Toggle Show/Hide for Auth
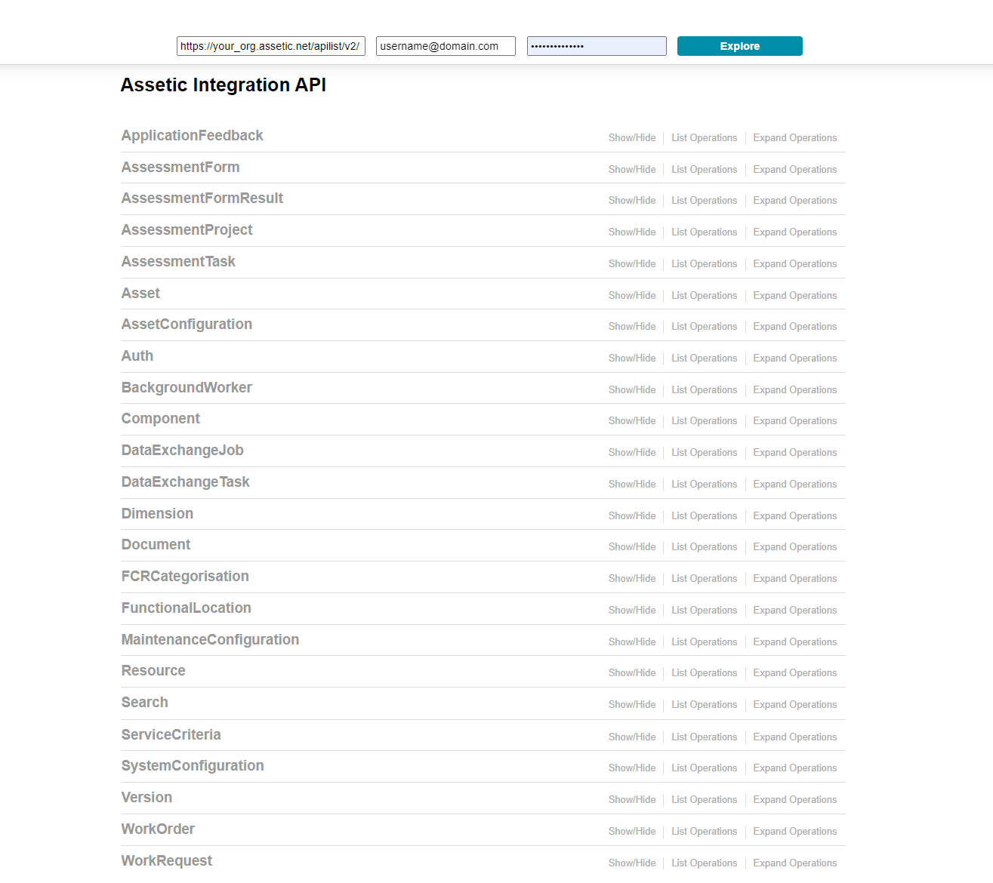993x883 pixels. (632, 358)
